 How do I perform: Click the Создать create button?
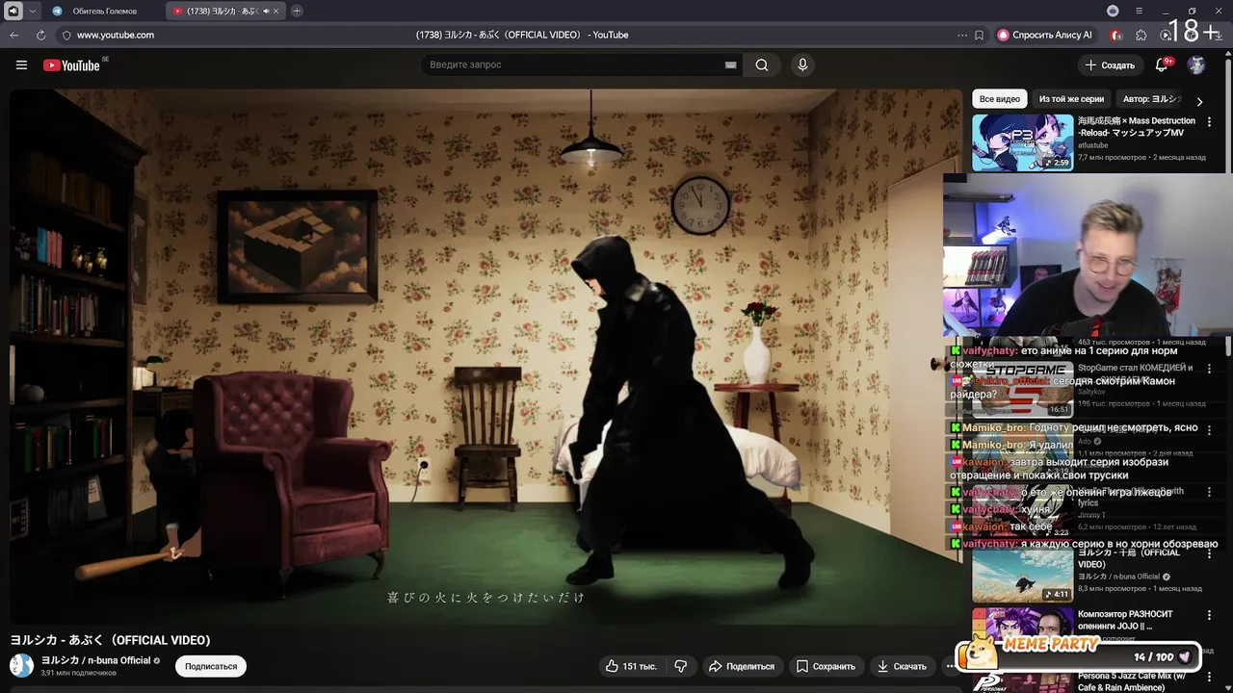[1110, 64]
